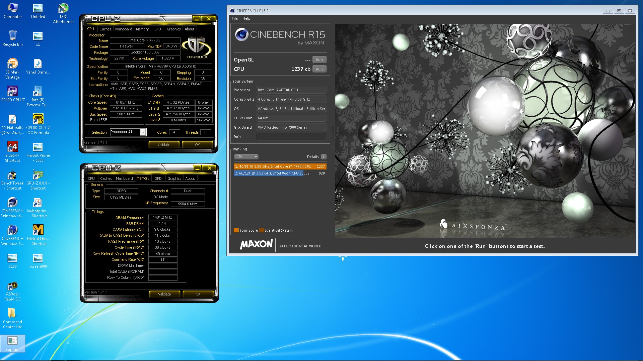Switch to Caches tab in upper CPU-Z window
643x361 pixels.
coord(105,29)
